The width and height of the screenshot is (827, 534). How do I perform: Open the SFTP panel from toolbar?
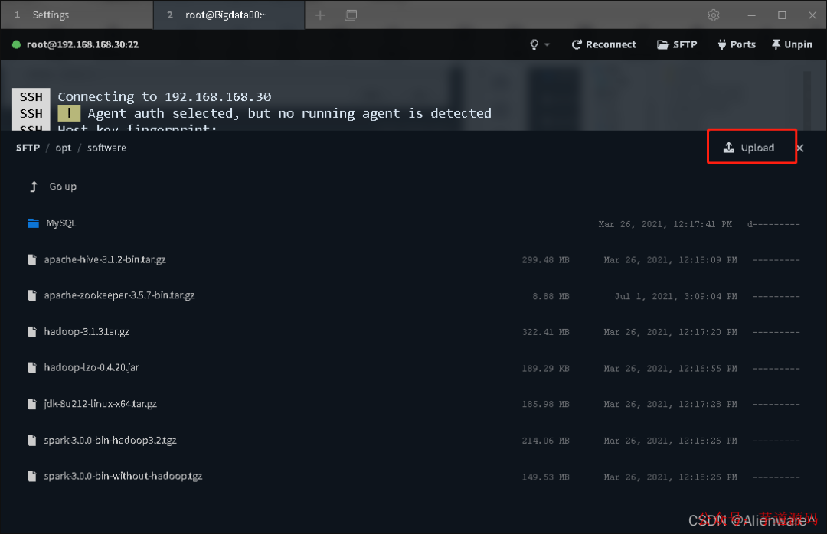677,45
